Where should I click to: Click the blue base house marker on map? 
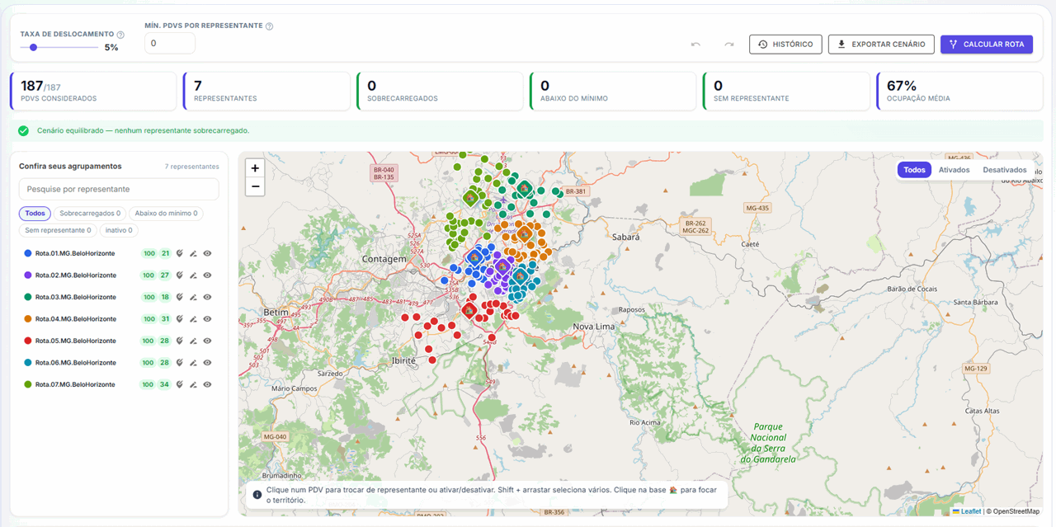coord(474,257)
